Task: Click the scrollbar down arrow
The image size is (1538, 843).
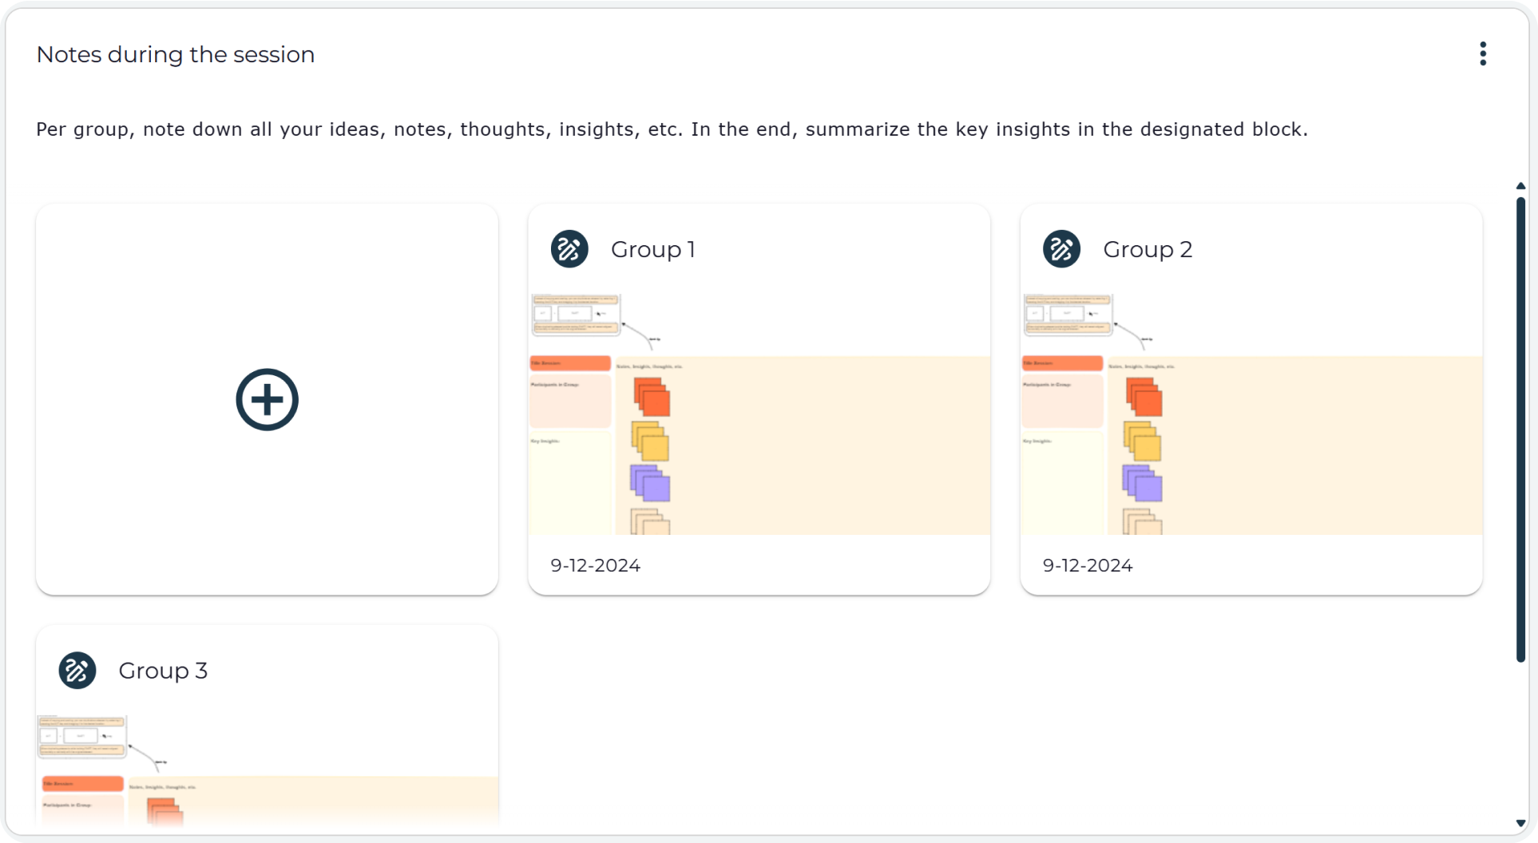Action: click(1520, 823)
